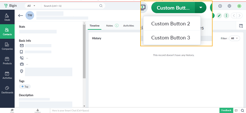Open the All search scope dropdown
This screenshot has width=246, height=113.
[31, 6]
